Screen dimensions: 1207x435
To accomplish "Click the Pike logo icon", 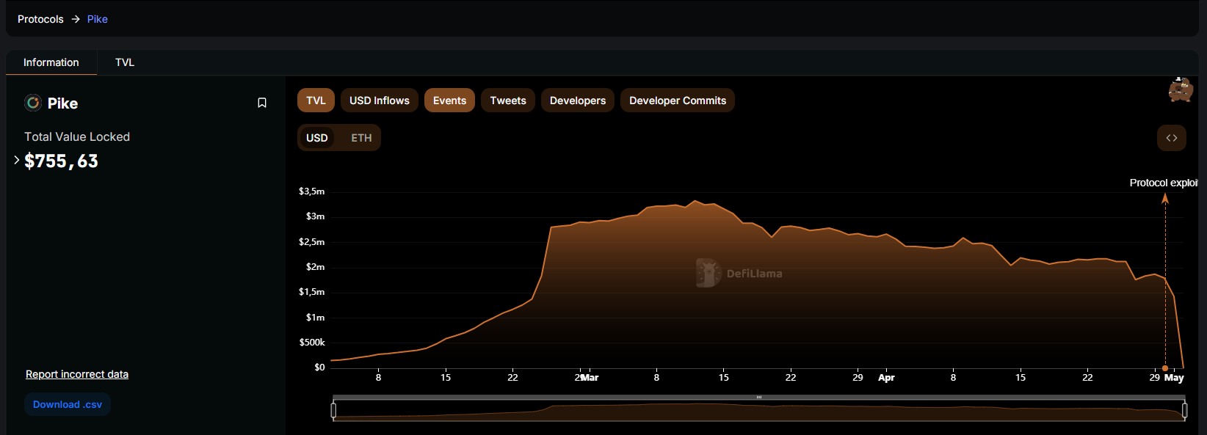I will 33,103.
